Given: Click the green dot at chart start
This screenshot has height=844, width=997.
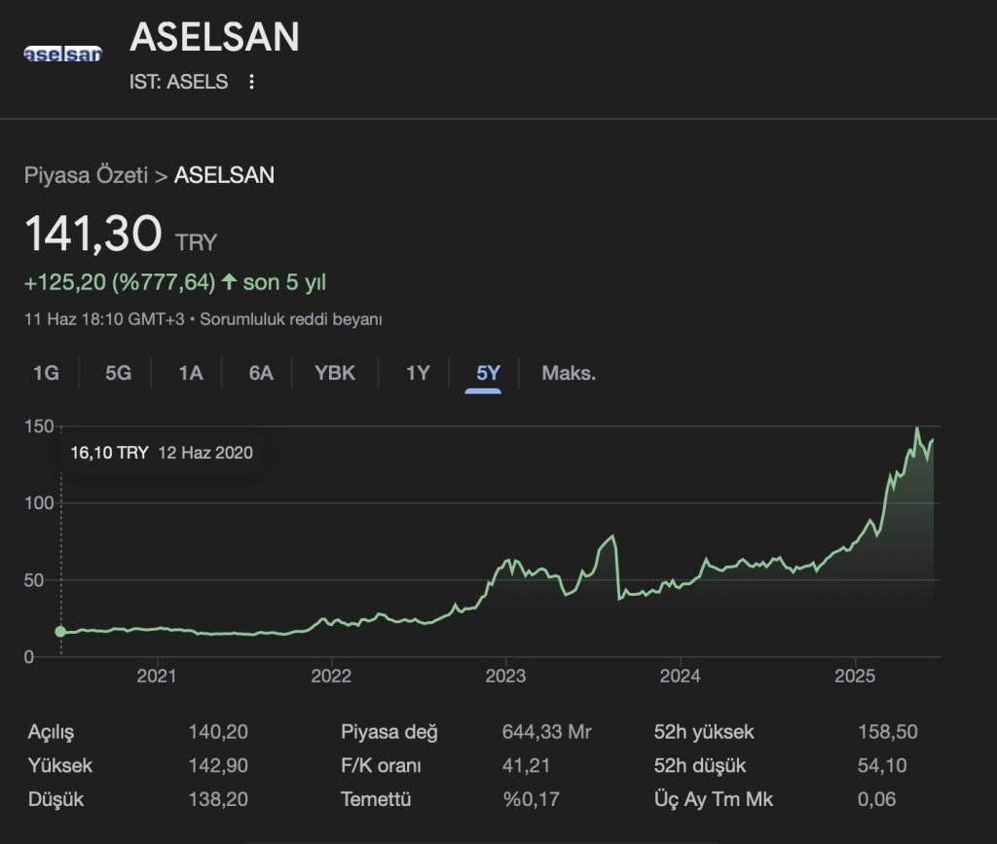Looking at the screenshot, I should click(60, 632).
